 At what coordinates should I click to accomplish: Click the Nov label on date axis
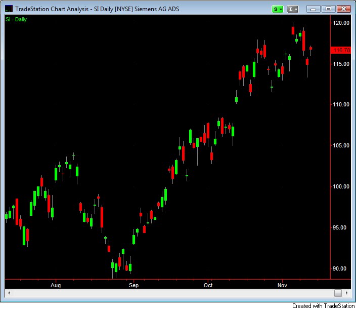(x=283, y=285)
